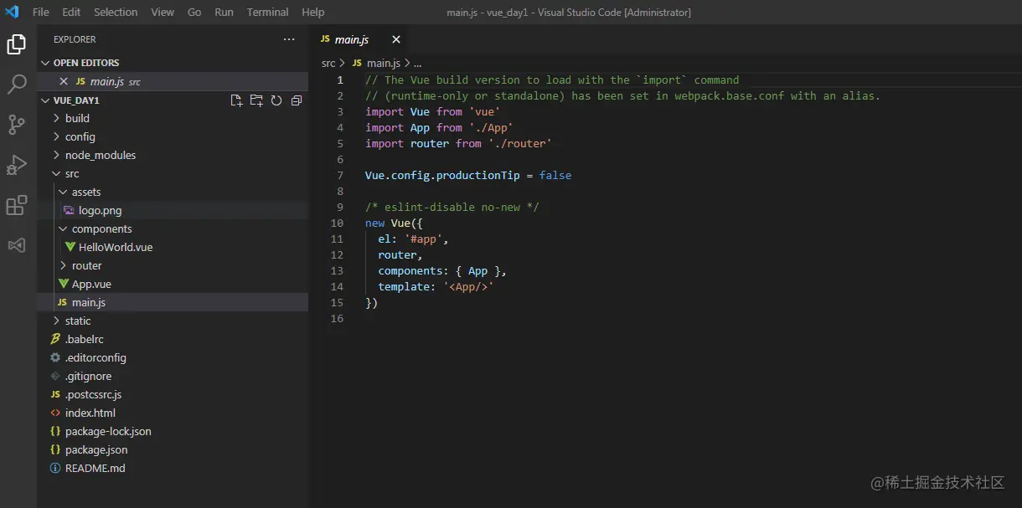The width and height of the screenshot is (1022, 508).
Task: Close main.js in Open Editors list
Action: (x=64, y=81)
